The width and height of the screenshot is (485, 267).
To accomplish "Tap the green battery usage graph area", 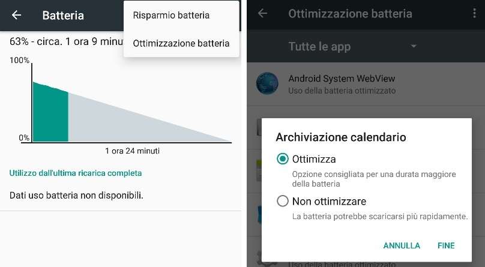I will pyautogui.click(x=50, y=112).
